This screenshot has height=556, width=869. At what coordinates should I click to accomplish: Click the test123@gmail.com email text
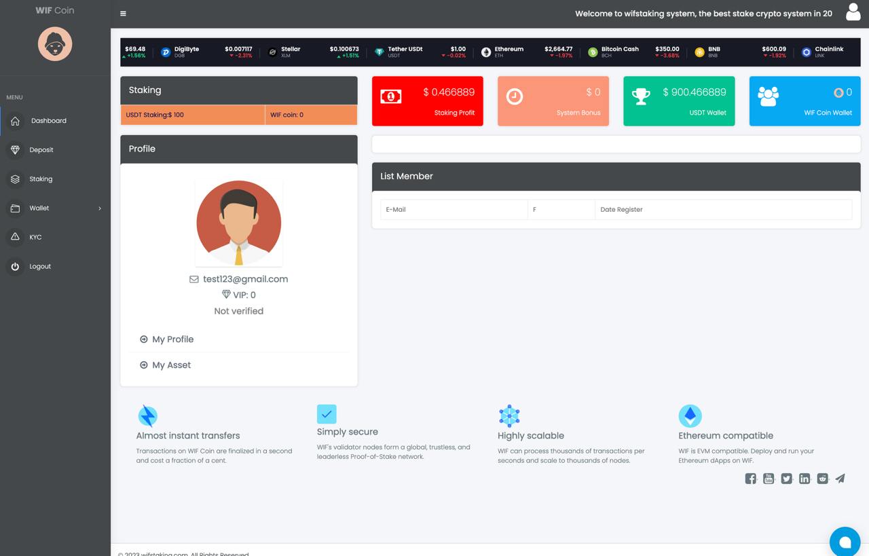[245, 279]
